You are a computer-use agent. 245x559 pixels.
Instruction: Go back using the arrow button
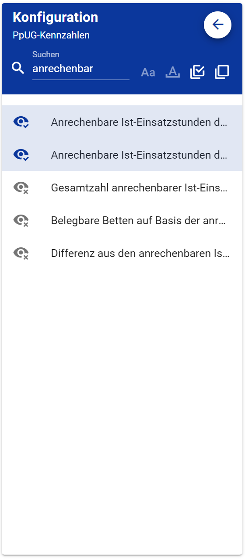coord(217,24)
